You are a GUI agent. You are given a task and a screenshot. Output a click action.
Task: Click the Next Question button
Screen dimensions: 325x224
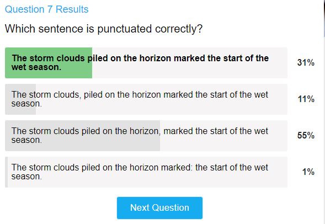(x=159, y=208)
